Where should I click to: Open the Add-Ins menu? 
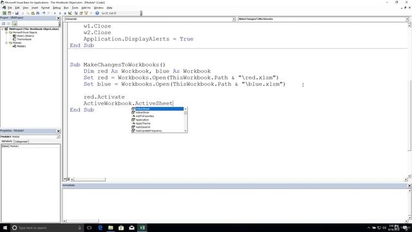click(86, 8)
